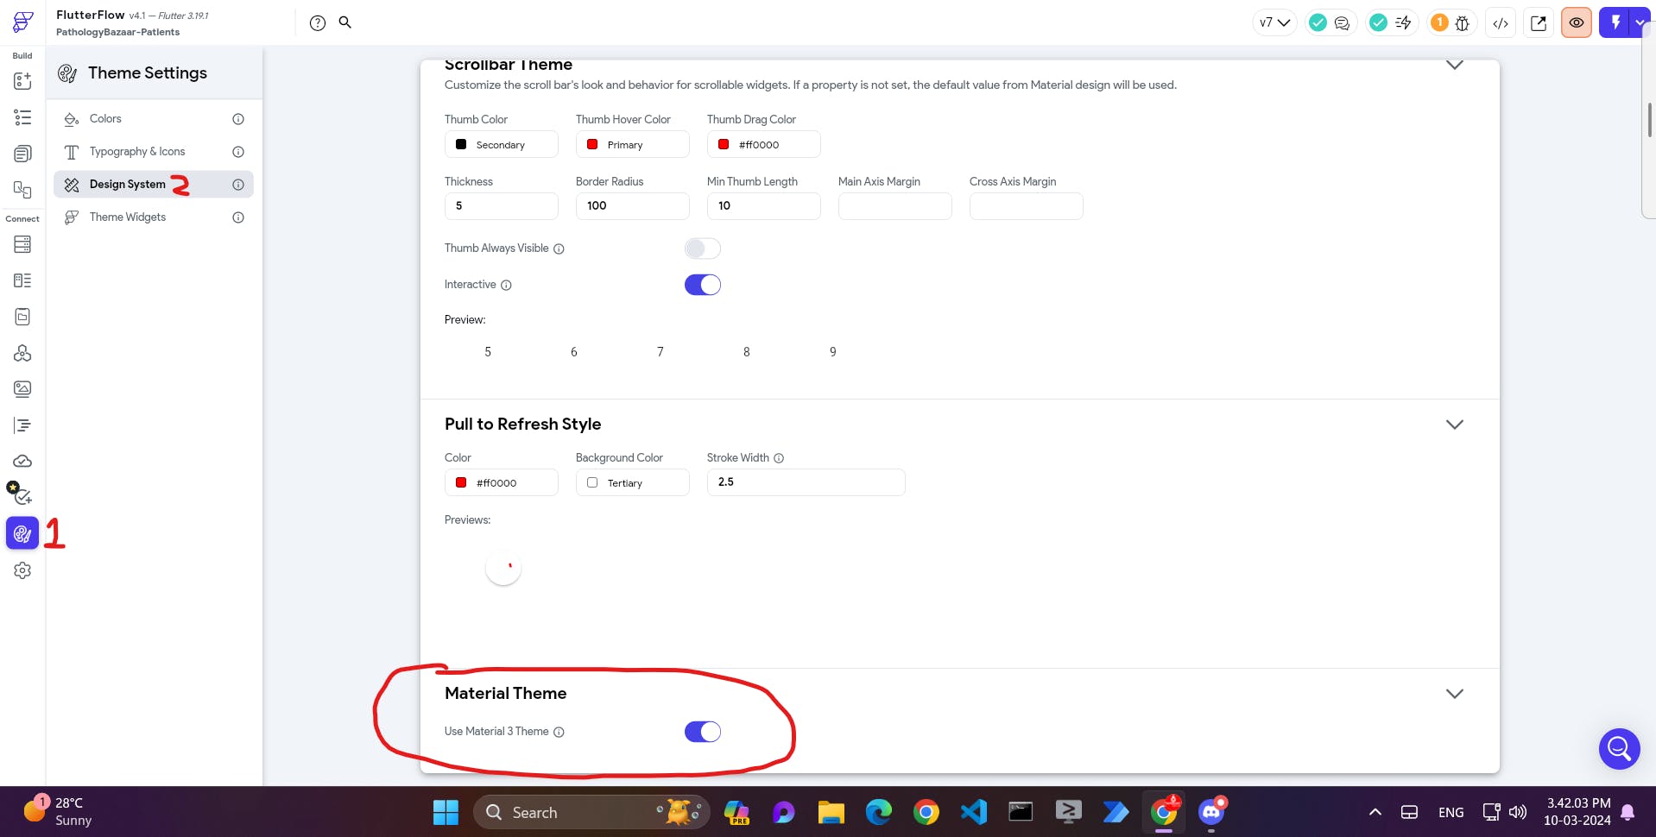Open the cloud with checkmark icon
Image resolution: width=1656 pixels, height=837 pixels.
click(22, 462)
